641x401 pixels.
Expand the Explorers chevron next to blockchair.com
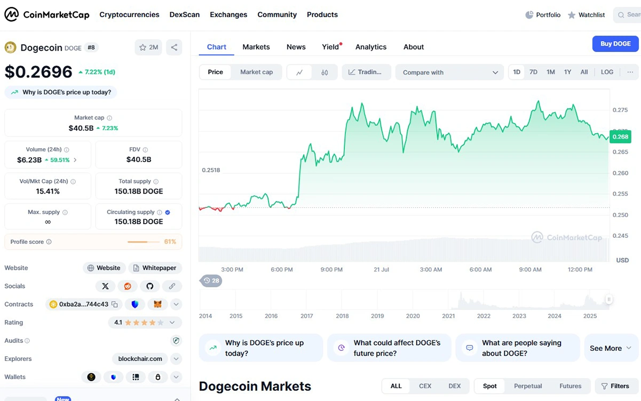(176, 359)
